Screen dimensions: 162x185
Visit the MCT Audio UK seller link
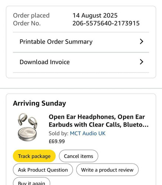pyautogui.click(x=88, y=134)
